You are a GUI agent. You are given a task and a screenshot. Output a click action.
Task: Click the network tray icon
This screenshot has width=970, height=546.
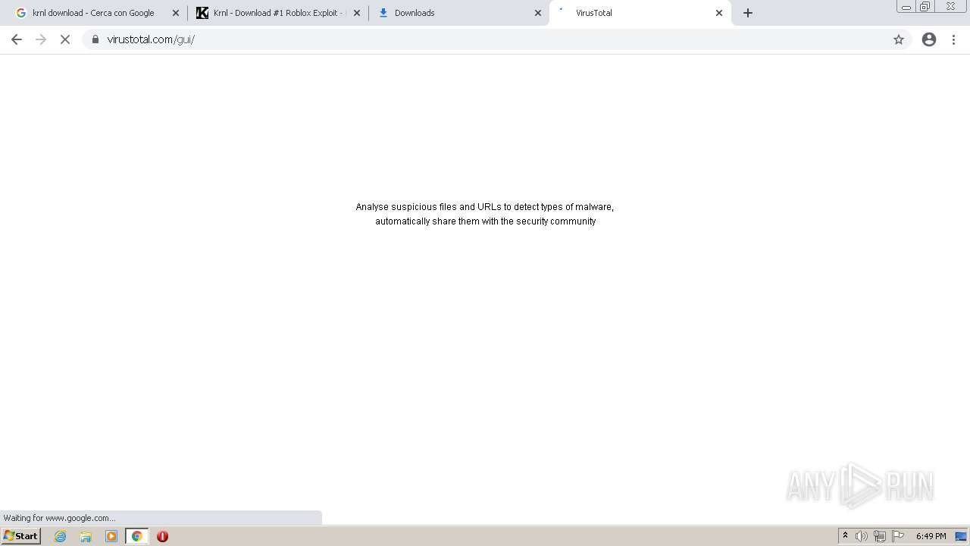880,536
